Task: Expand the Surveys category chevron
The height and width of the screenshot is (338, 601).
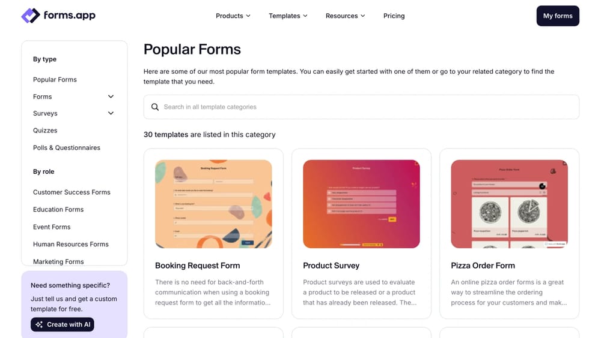Action: [111, 113]
